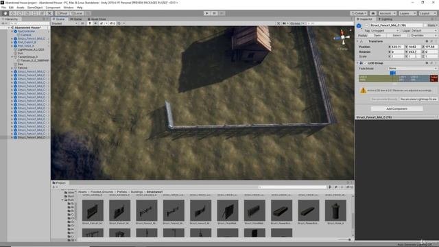Start Play mode
439x247 pixels.
coord(207,13)
